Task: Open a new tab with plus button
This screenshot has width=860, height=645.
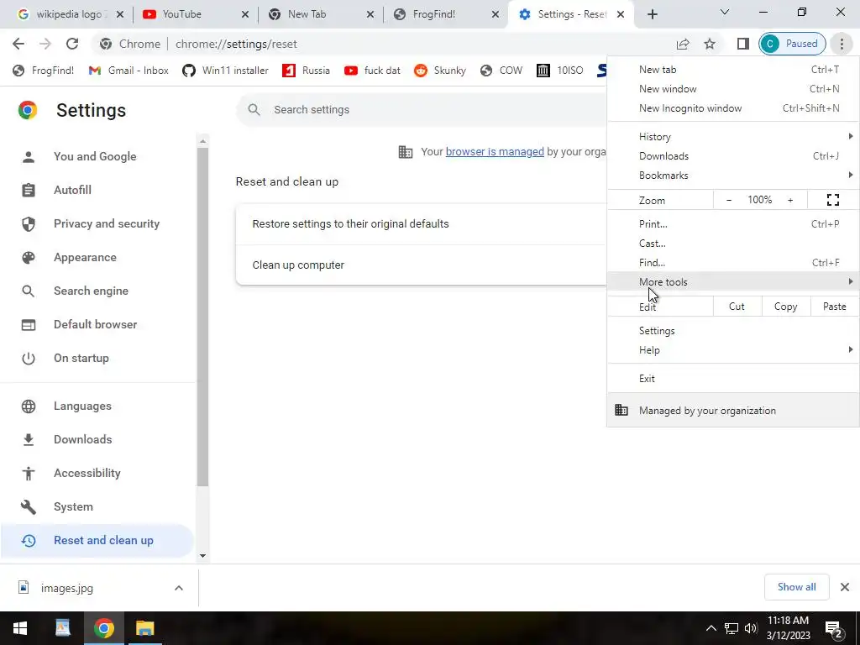Action: 652,14
